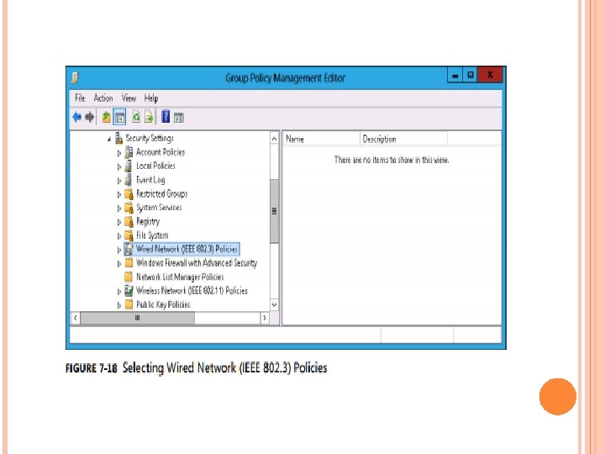The image size is (605, 454).
Task: Toggle Show/Hide Console Tree icon
Action: (x=119, y=118)
